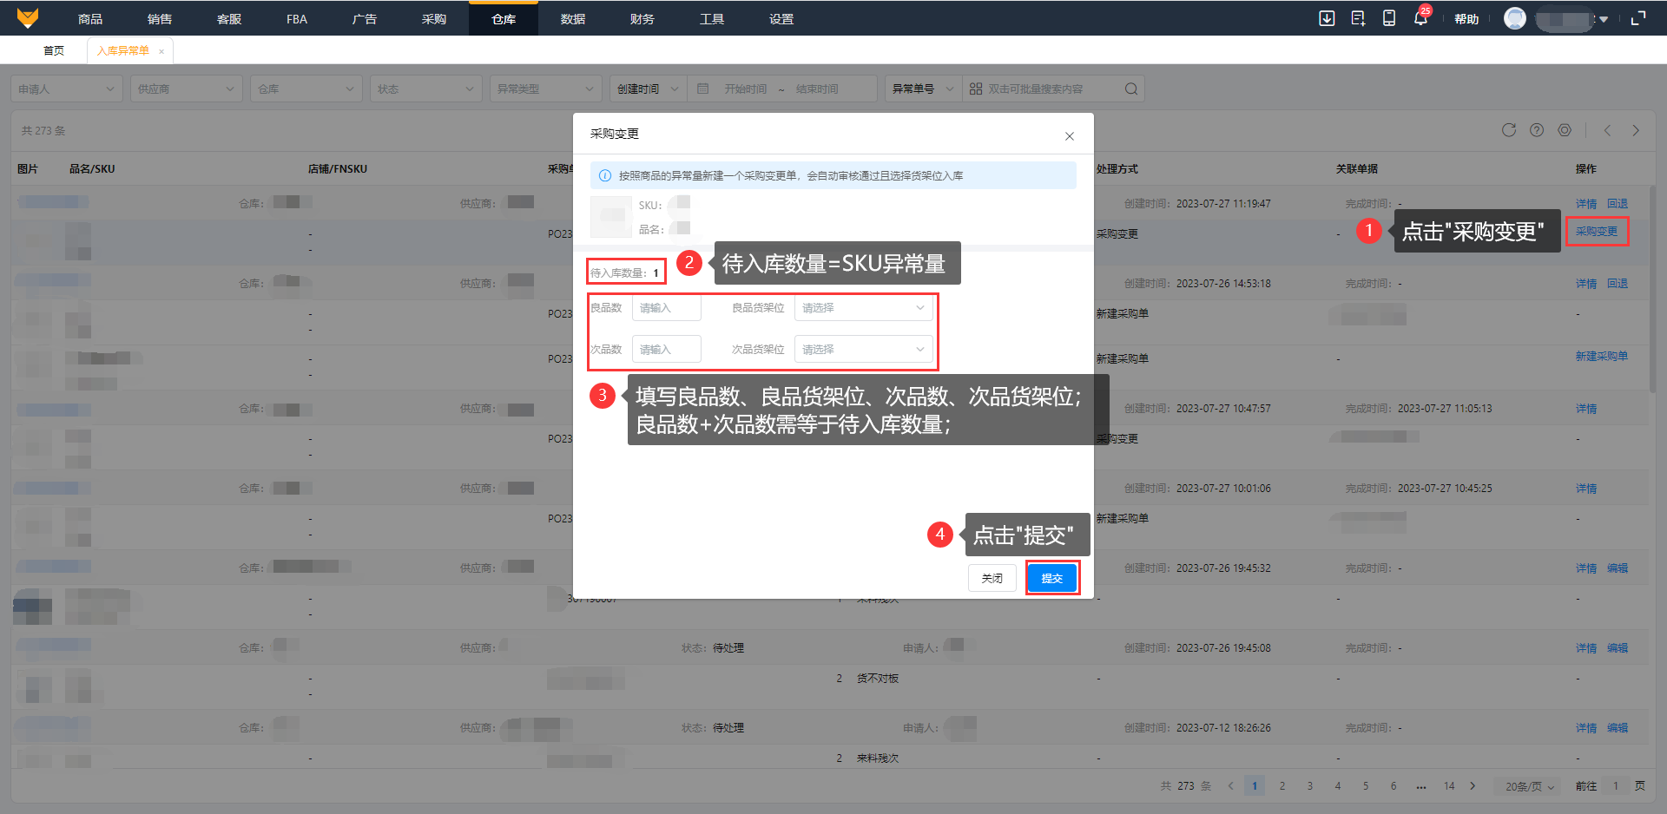
Task: Open the 客服 menu
Action: [229, 18]
